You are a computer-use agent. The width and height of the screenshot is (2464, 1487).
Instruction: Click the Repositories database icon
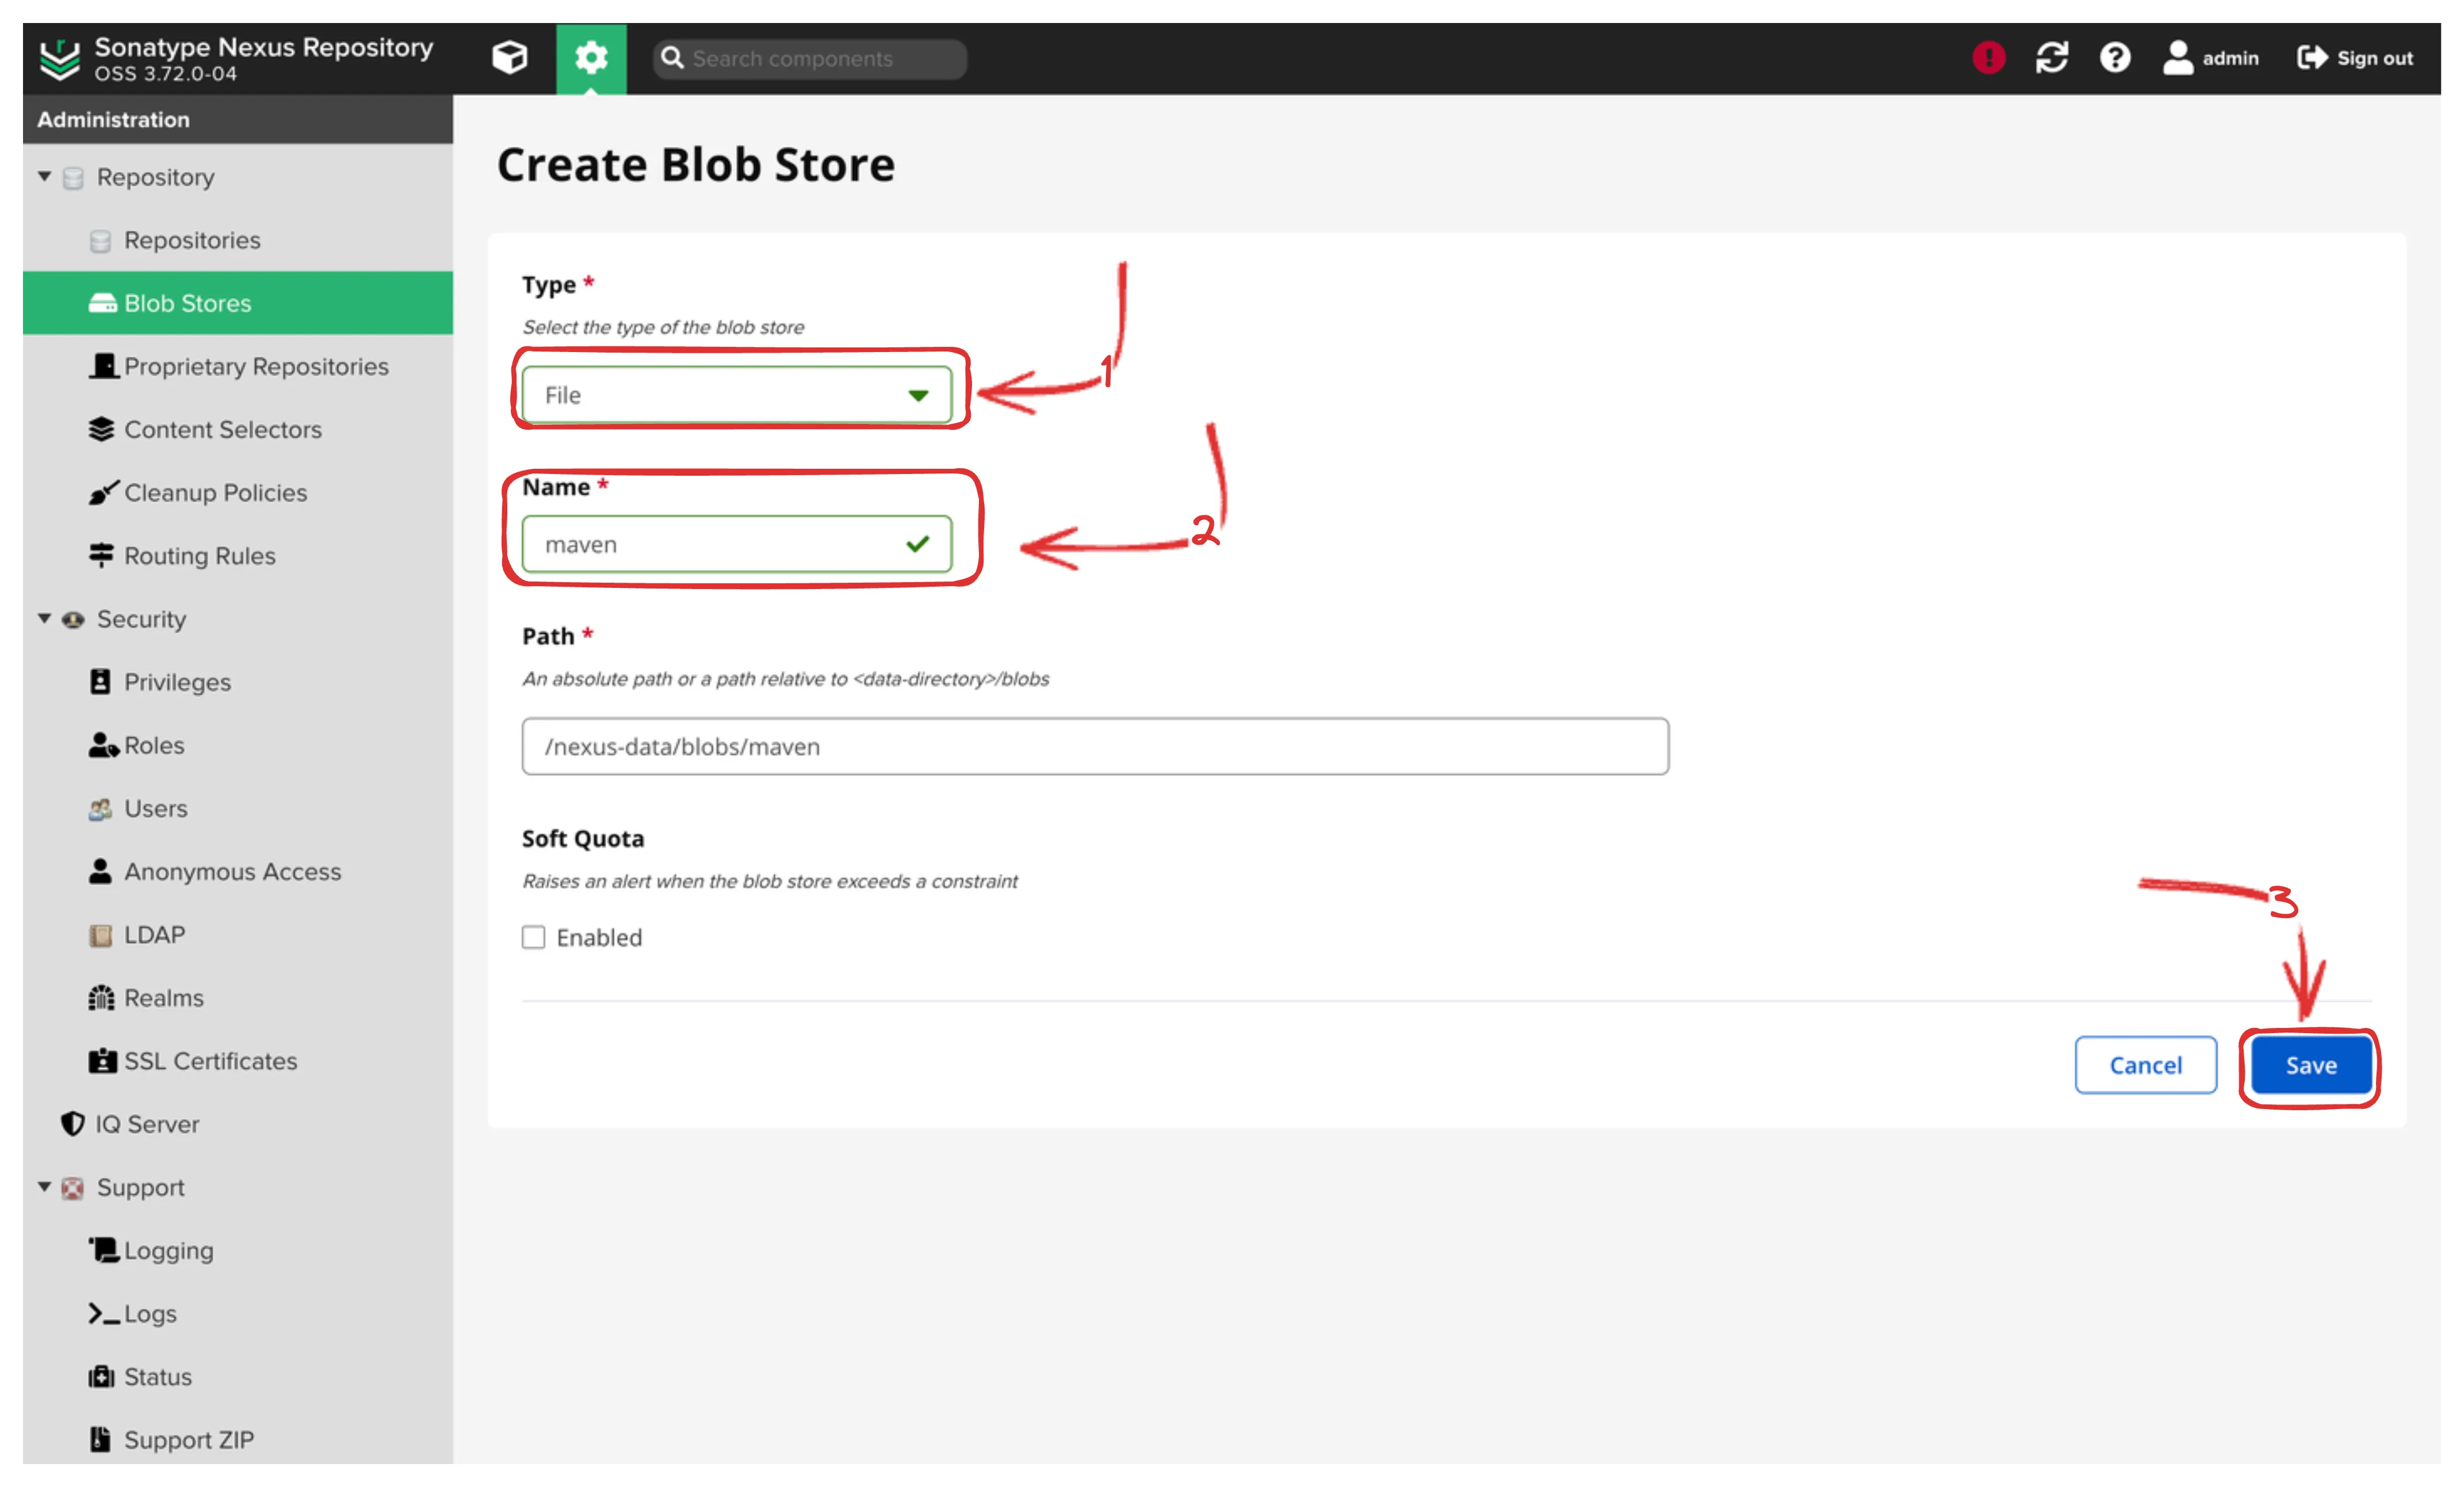click(x=100, y=241)
